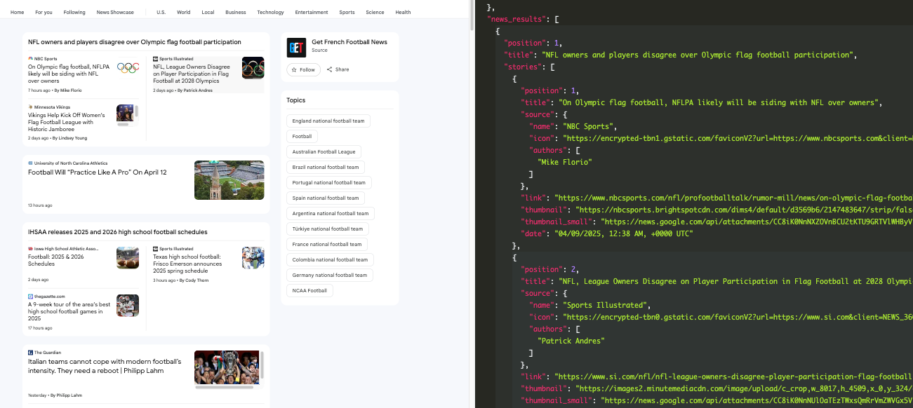Select Australian Football League topic
913x408 pixels.
point(324,151)
